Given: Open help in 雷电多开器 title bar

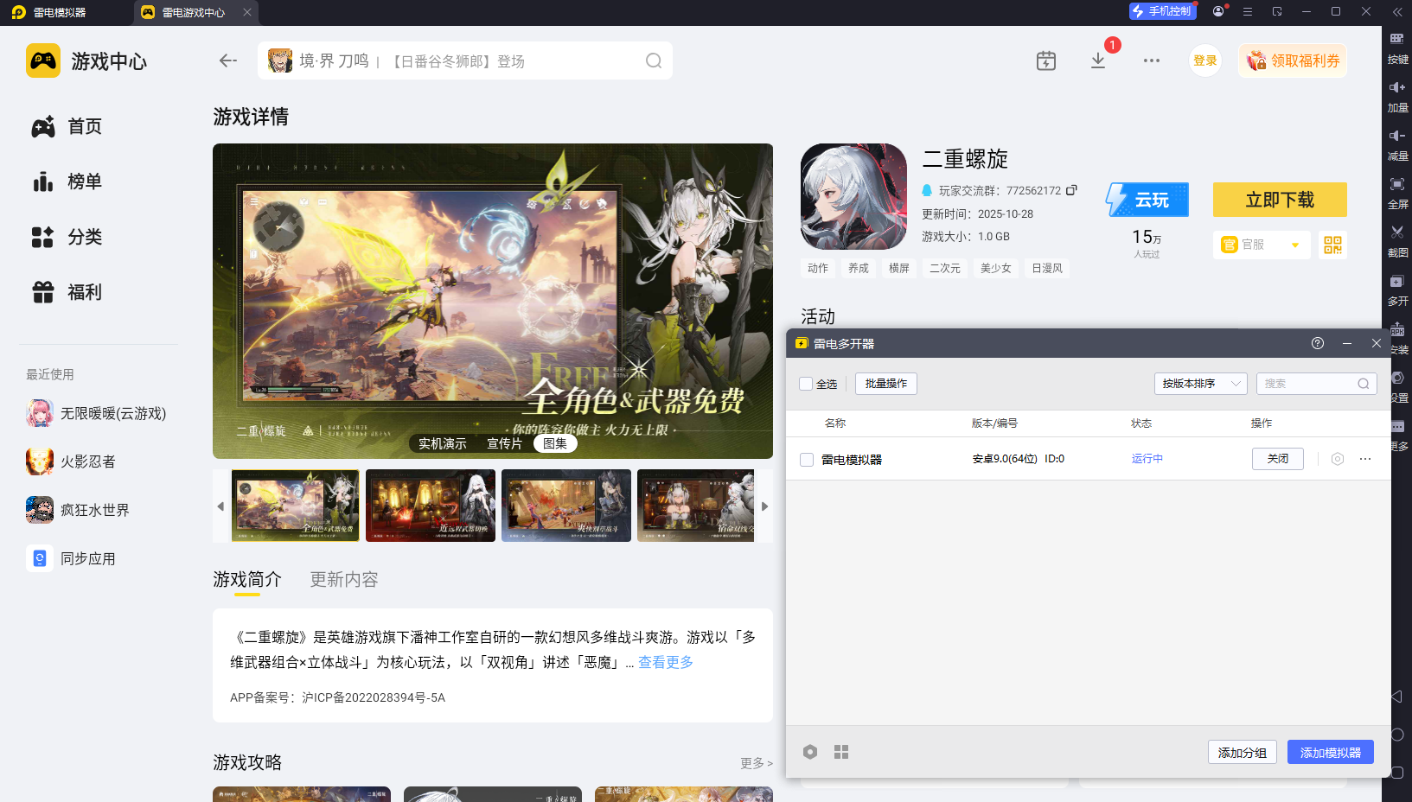Looking at the screenshot, I should point(1318,343).
